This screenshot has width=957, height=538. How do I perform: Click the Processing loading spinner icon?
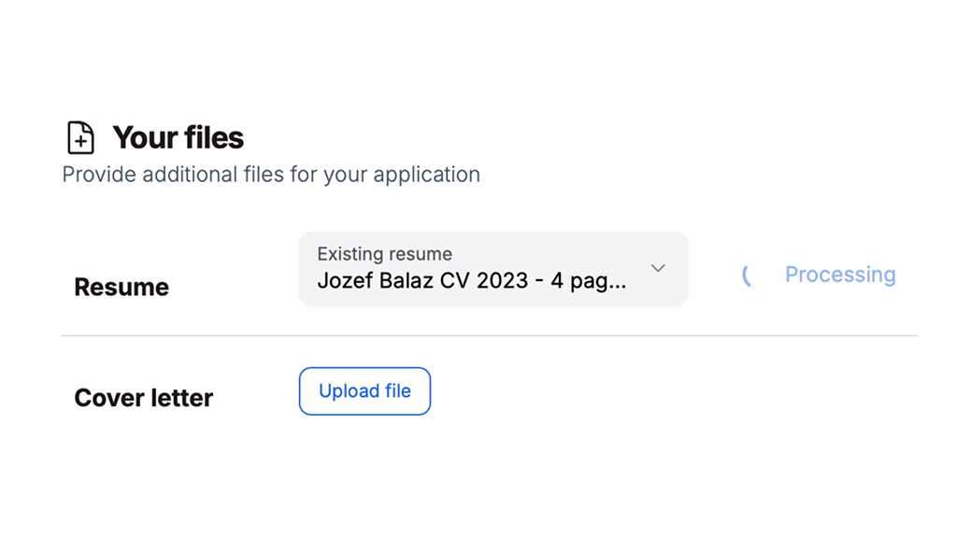(749, 276)
